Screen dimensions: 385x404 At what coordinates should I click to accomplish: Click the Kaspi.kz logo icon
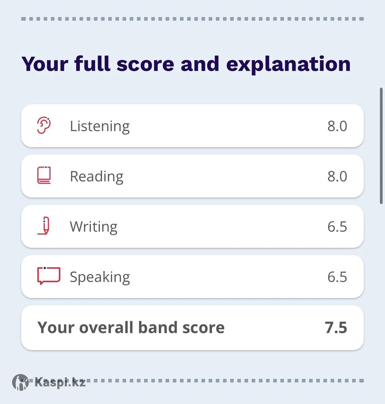click(x=21, y=382)
